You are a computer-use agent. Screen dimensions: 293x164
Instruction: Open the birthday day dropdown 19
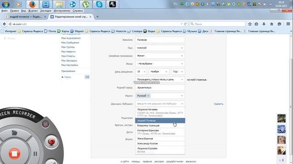[141, 72]
